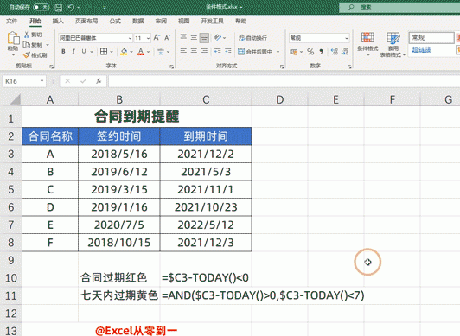
Task: Toggle Align Left
Action: (183, 52)
